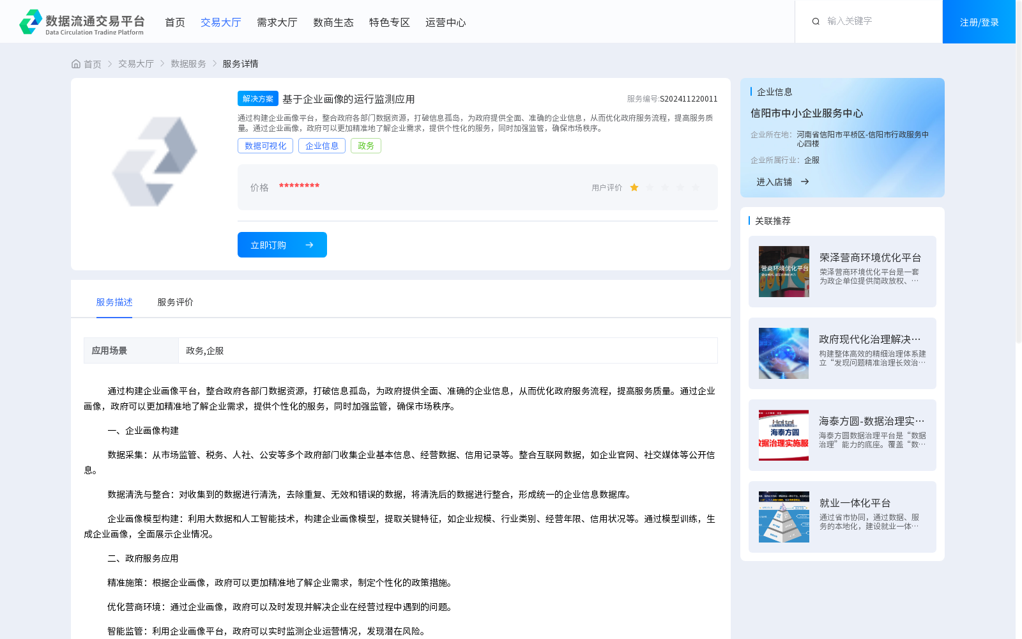Open 荣泽营商环境优化平台 title
Viewport: 1022px width, 639px height.
(870, 258)
